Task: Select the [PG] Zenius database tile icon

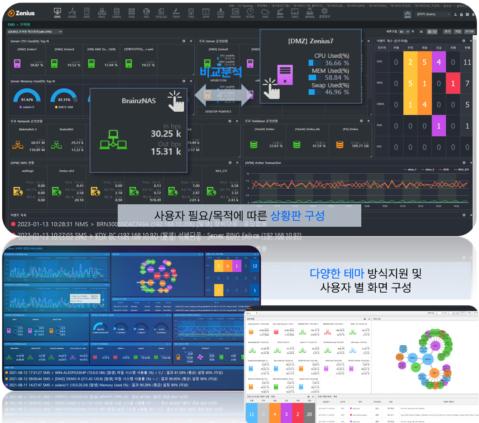Action: click(x=340, y=145)
